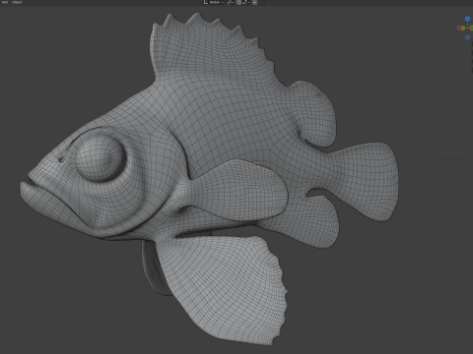Viewport: 473px width, 354px height.
Task: Open the pivot point dropdown
Action: tap(230, 2)
